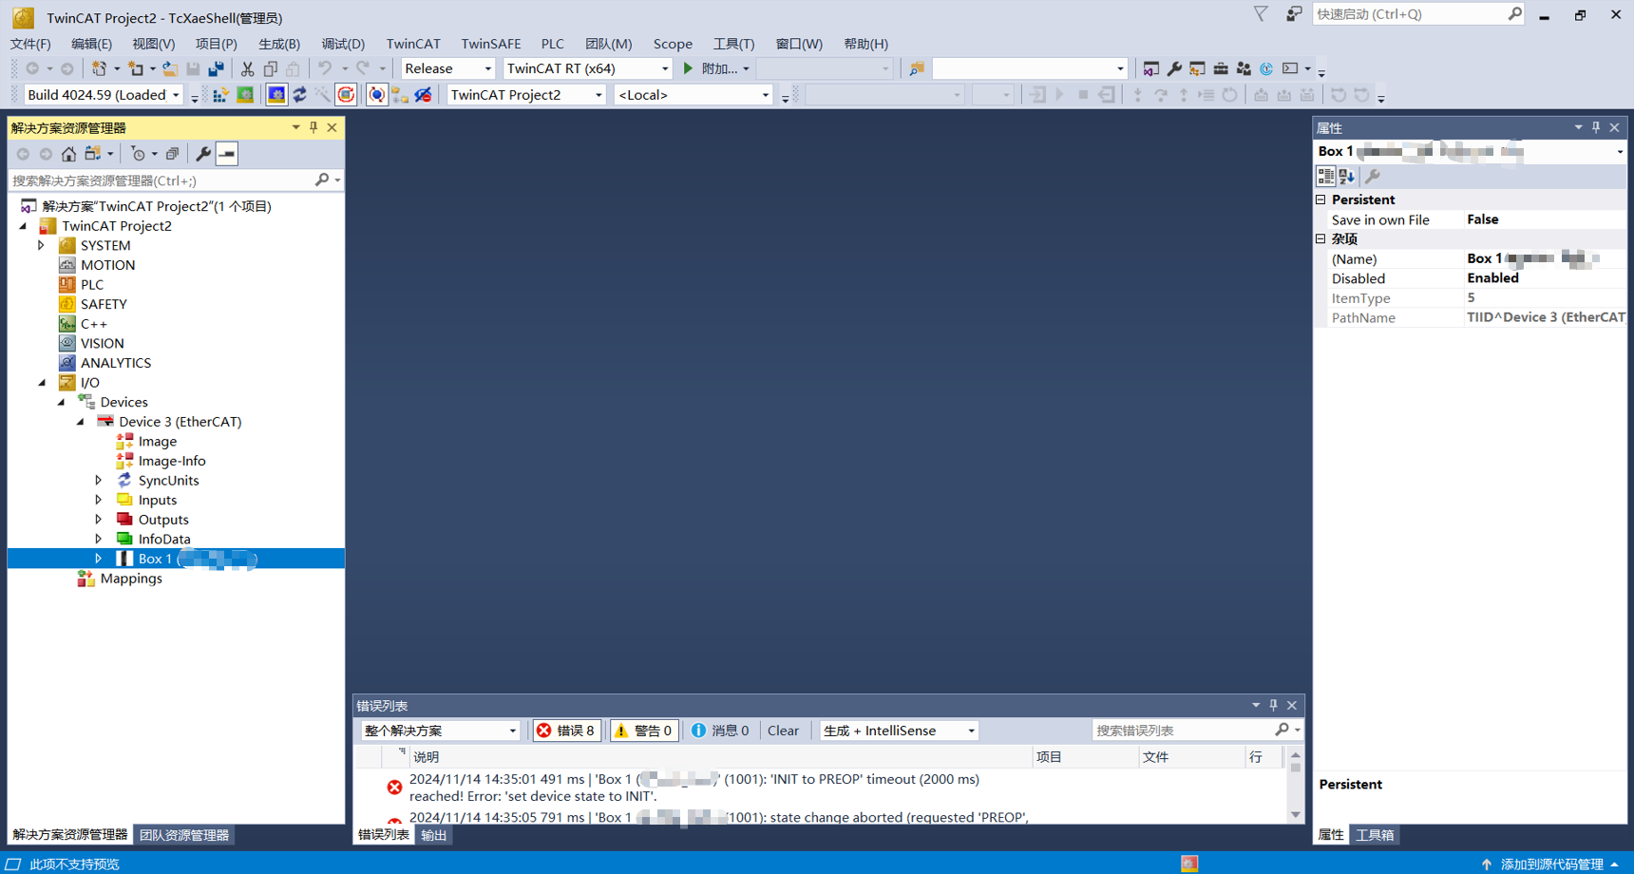
Task: Collapse the Device 3 (EtherCAT) node
Action: click(x=81, y=422)
